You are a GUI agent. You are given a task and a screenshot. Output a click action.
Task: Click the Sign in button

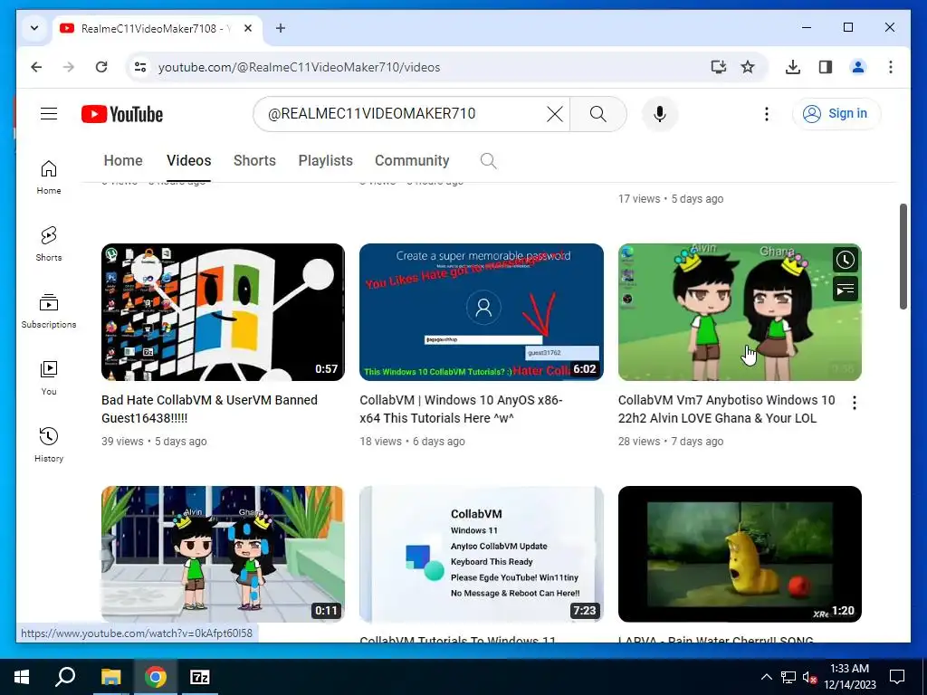836,113
